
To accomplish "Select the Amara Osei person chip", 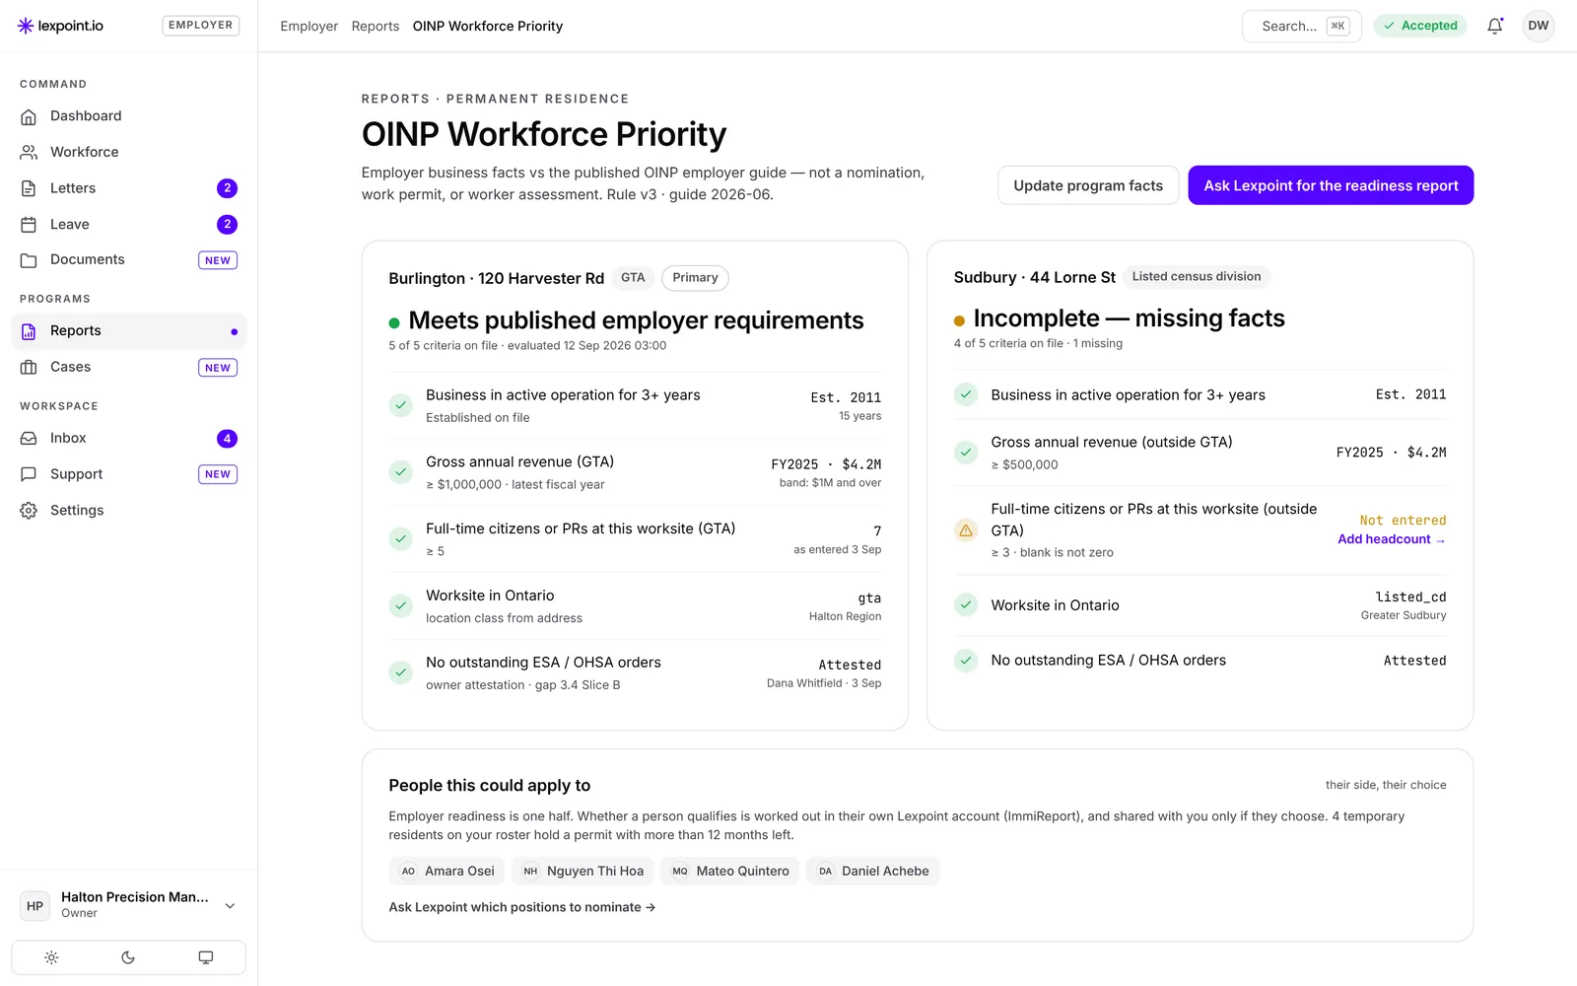I will point(446,871).
